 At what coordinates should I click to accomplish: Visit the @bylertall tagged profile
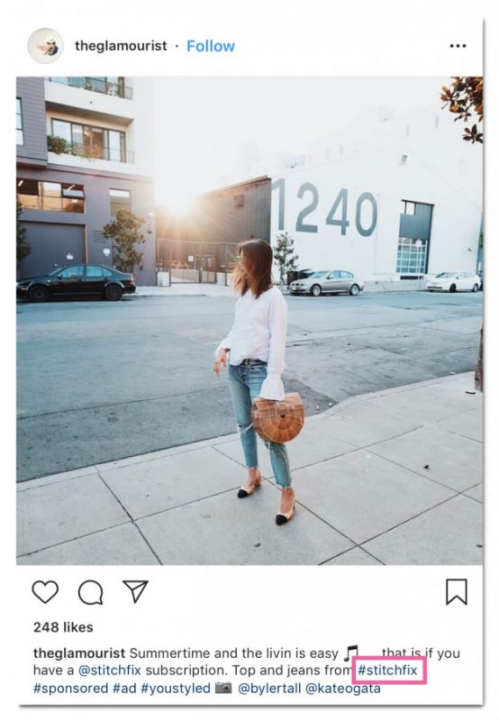pyautogui.click(x=269, y=689)
